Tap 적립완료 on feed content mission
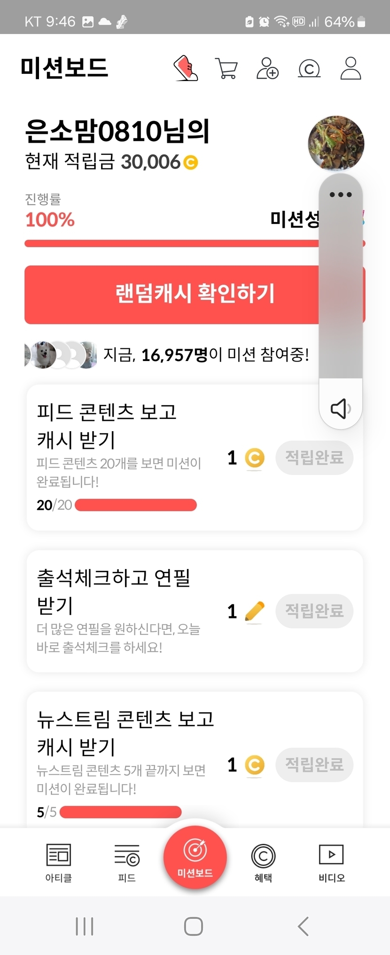This screenshot has width=390, height=955. click(x=314, y=457)
